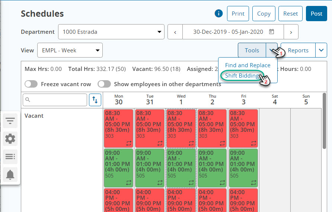Select Wednesday 09:00 AM green shift
The image size is (332, 212).
click(181, 168)
